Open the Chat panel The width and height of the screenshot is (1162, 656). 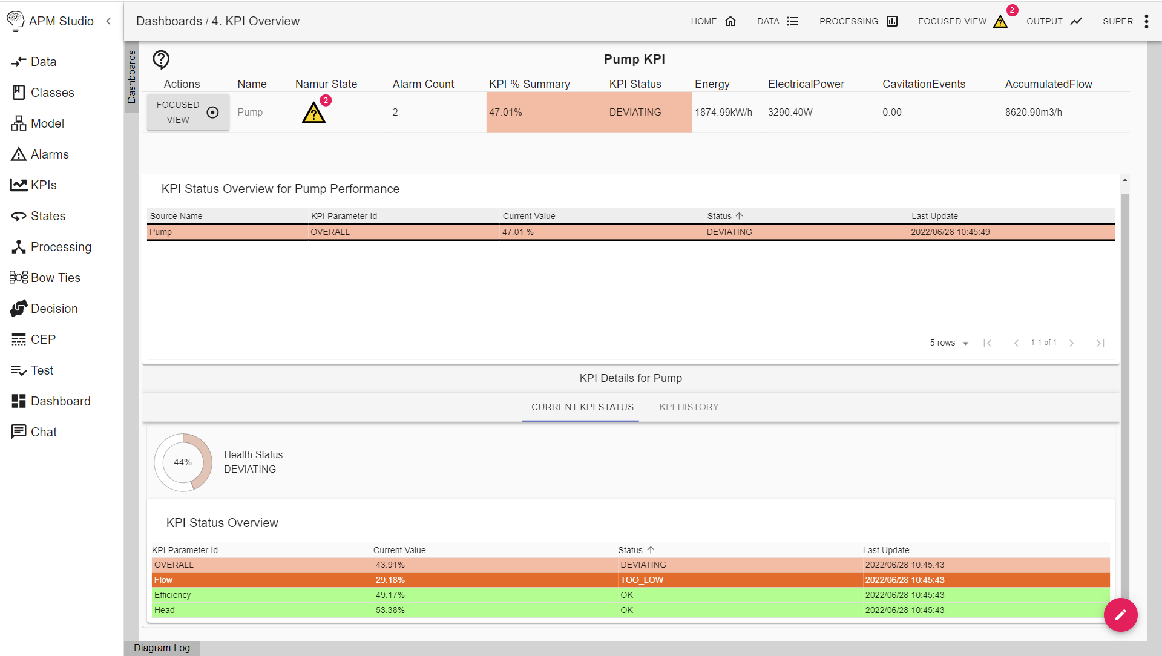[x=42, y=431]
